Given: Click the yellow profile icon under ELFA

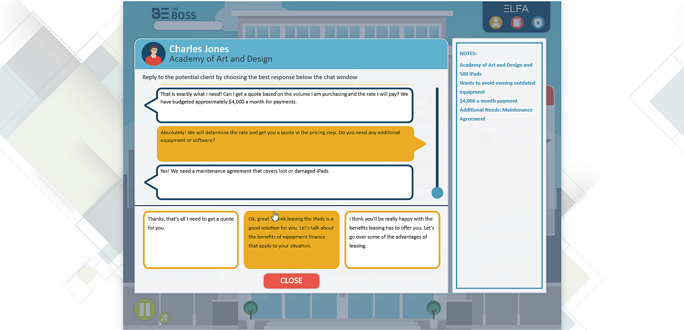Looking at the screenshot, I should coord(496,22).
